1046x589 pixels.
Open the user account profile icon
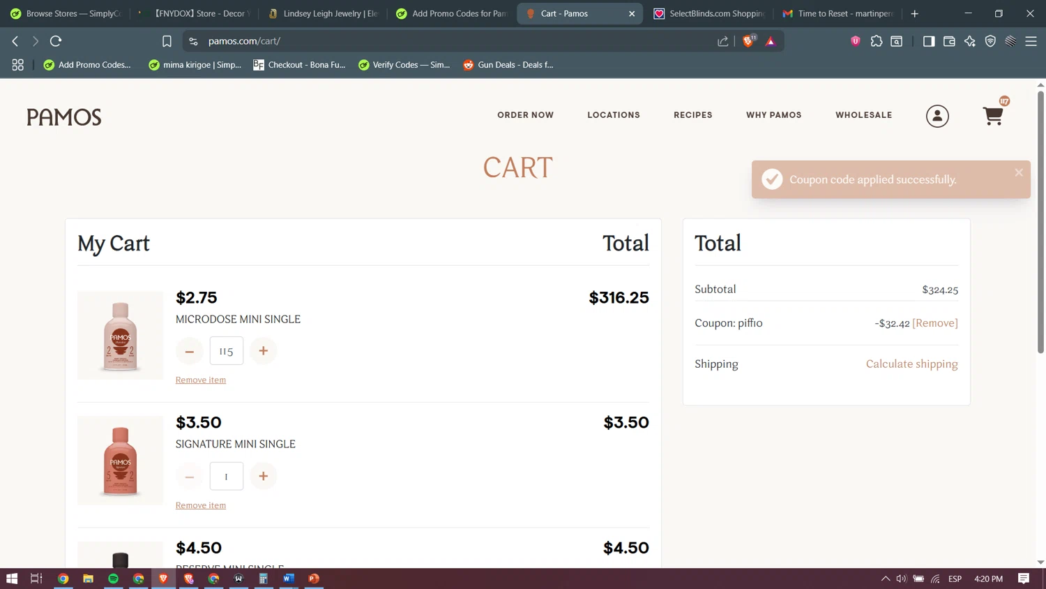point(937,116)
